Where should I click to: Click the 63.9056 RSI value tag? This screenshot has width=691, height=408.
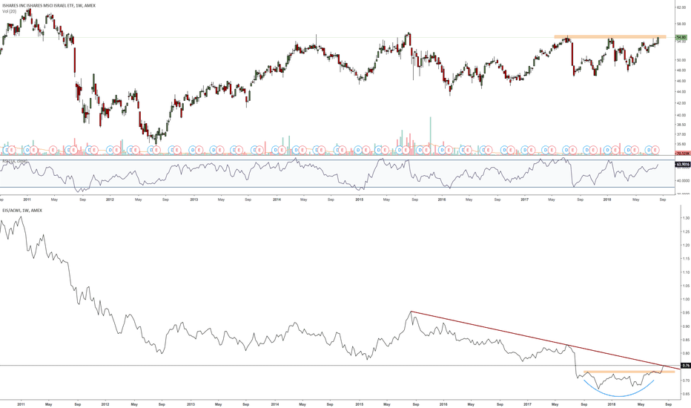pos(683,165)
